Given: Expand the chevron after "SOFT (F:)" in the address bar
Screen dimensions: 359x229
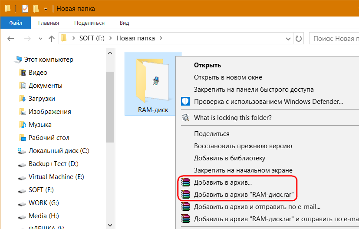Looking at the screenshot, I should [111, 38].
